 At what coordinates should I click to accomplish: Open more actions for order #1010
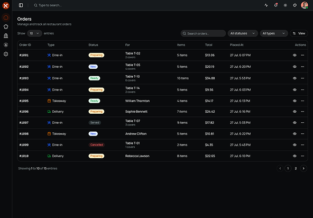(x=302, y=156)
